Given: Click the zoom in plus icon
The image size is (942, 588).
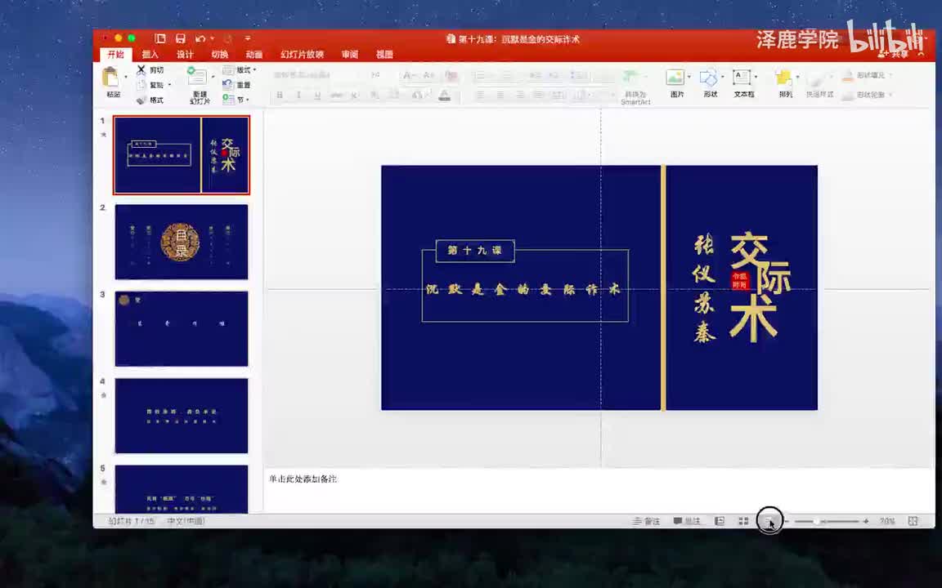Looking at the screenshot, I should pos(866,521).
